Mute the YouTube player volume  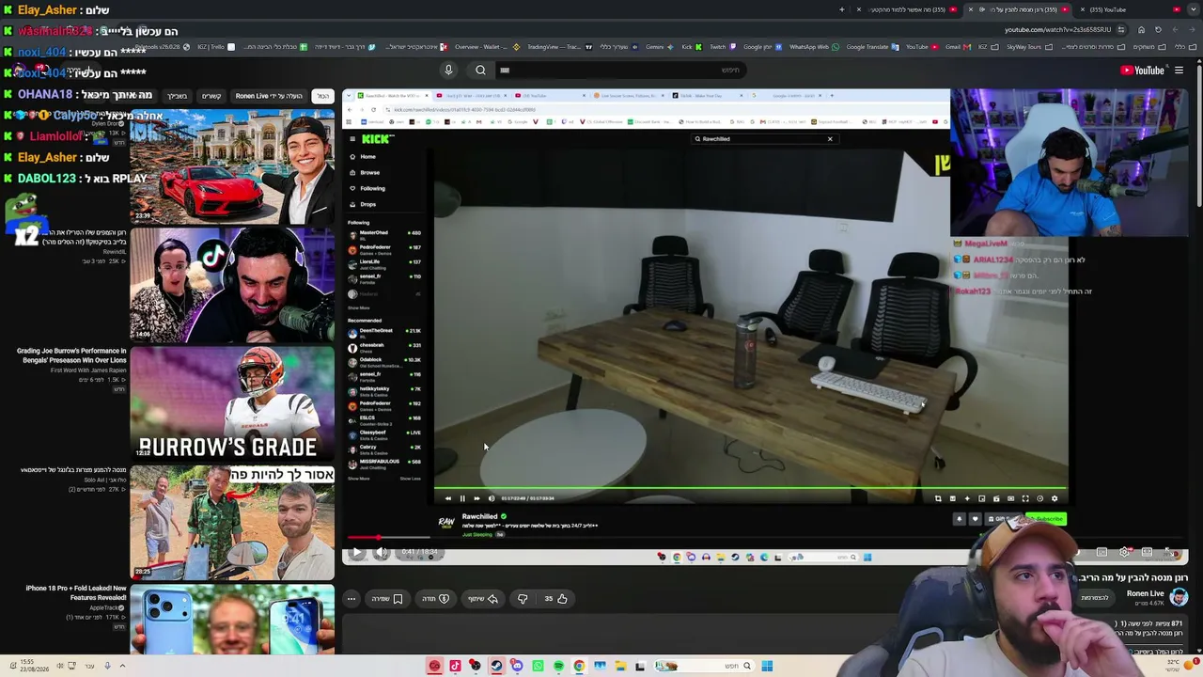pos(382,554)
